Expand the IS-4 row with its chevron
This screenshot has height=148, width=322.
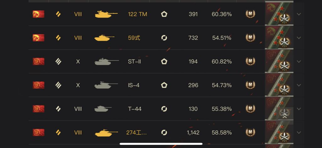pos(299,85)
